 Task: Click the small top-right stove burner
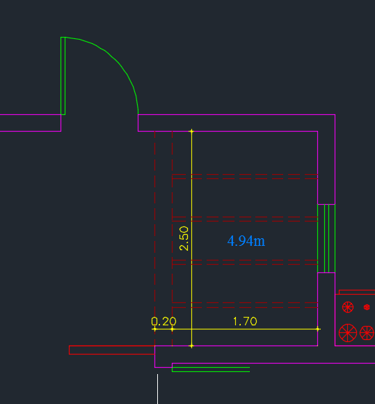point(367,307)
